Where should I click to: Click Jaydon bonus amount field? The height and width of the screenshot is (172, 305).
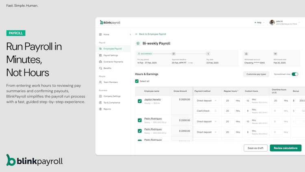coord(301,101)
